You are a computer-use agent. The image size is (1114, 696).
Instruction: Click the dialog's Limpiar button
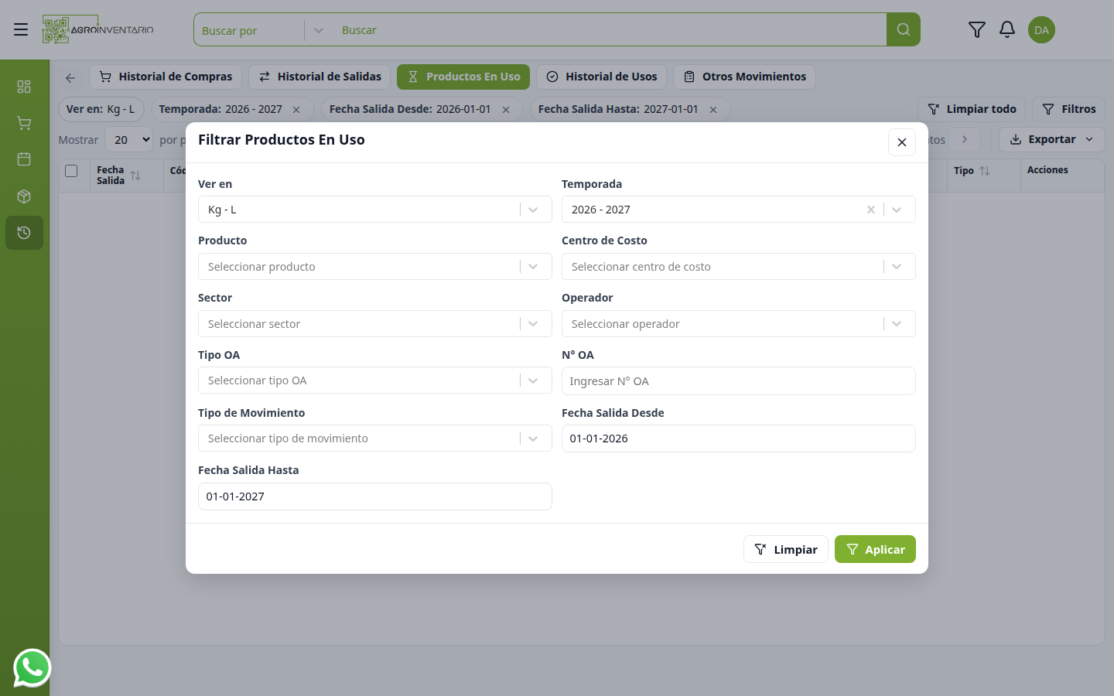(x=786, y=549)
